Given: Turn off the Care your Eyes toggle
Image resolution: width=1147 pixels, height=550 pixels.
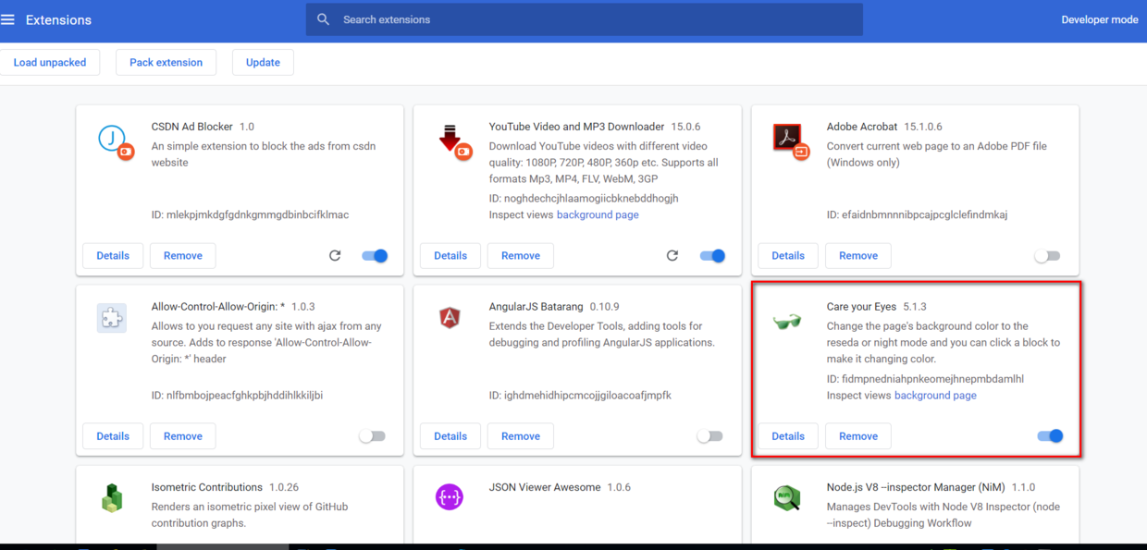Looking at the screenshot, I should [1050, 436].
